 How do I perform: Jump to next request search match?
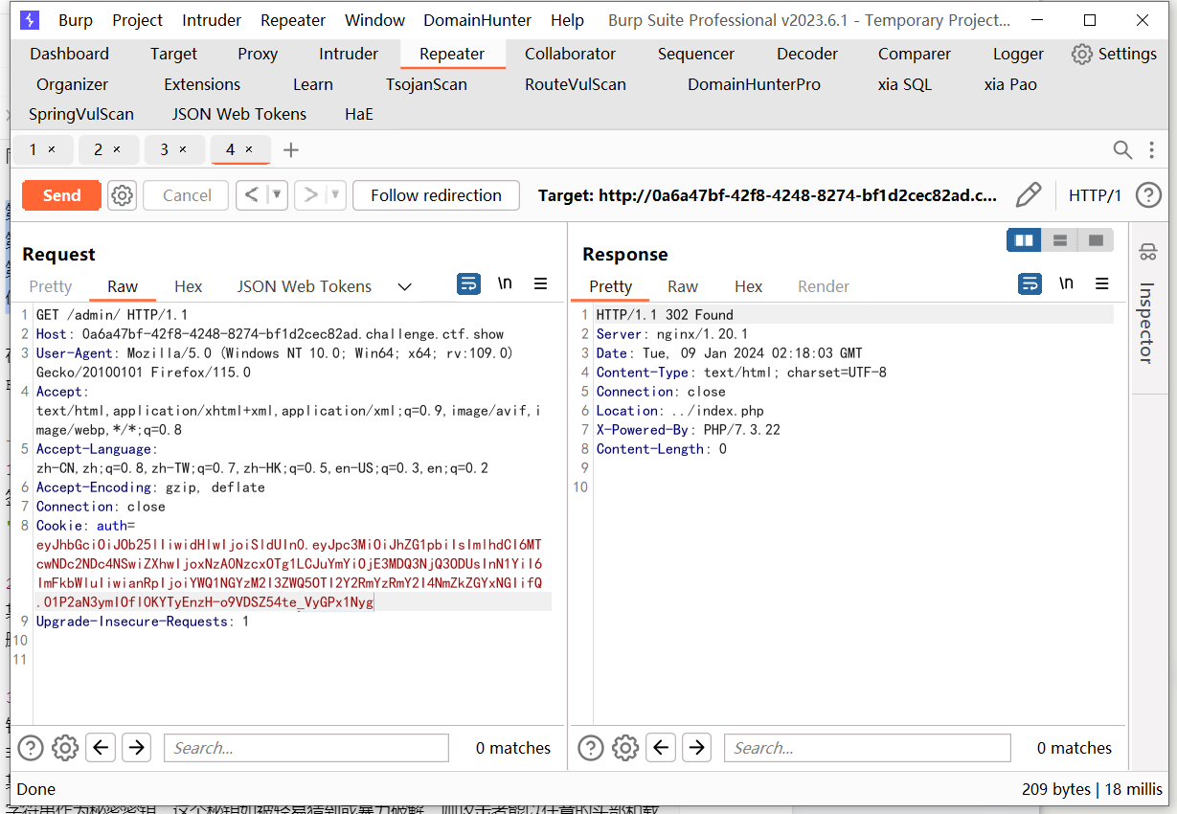(136, 748)
